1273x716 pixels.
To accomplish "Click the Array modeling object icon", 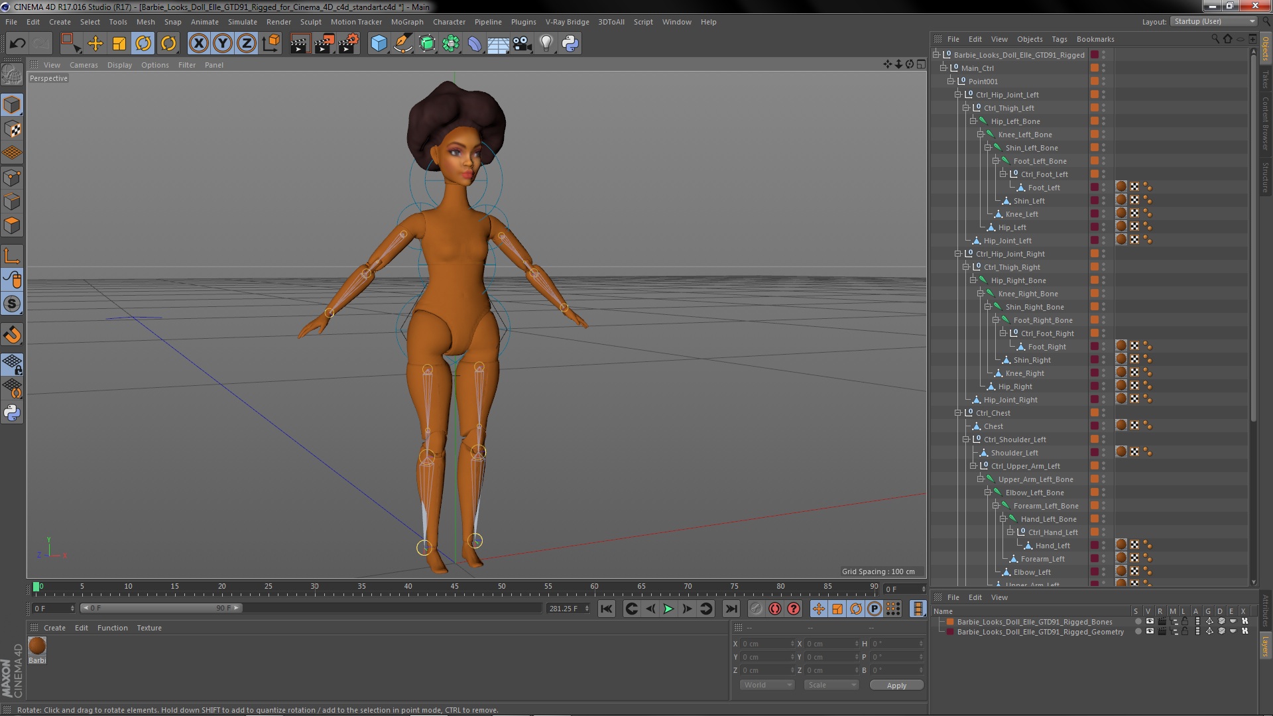I will tap(451, 44).
